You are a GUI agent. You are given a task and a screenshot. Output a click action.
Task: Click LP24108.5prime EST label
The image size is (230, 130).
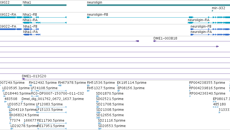tap(44, 88)
